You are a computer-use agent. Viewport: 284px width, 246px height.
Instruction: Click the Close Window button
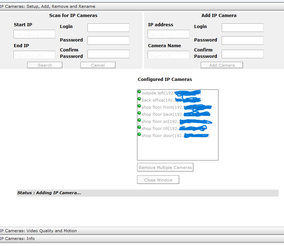pyautogui.click(x=158, y=180)
